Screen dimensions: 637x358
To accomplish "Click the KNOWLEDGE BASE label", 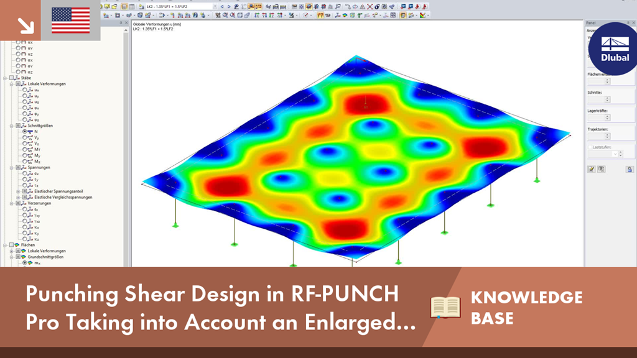I will (x=526, y=308).
